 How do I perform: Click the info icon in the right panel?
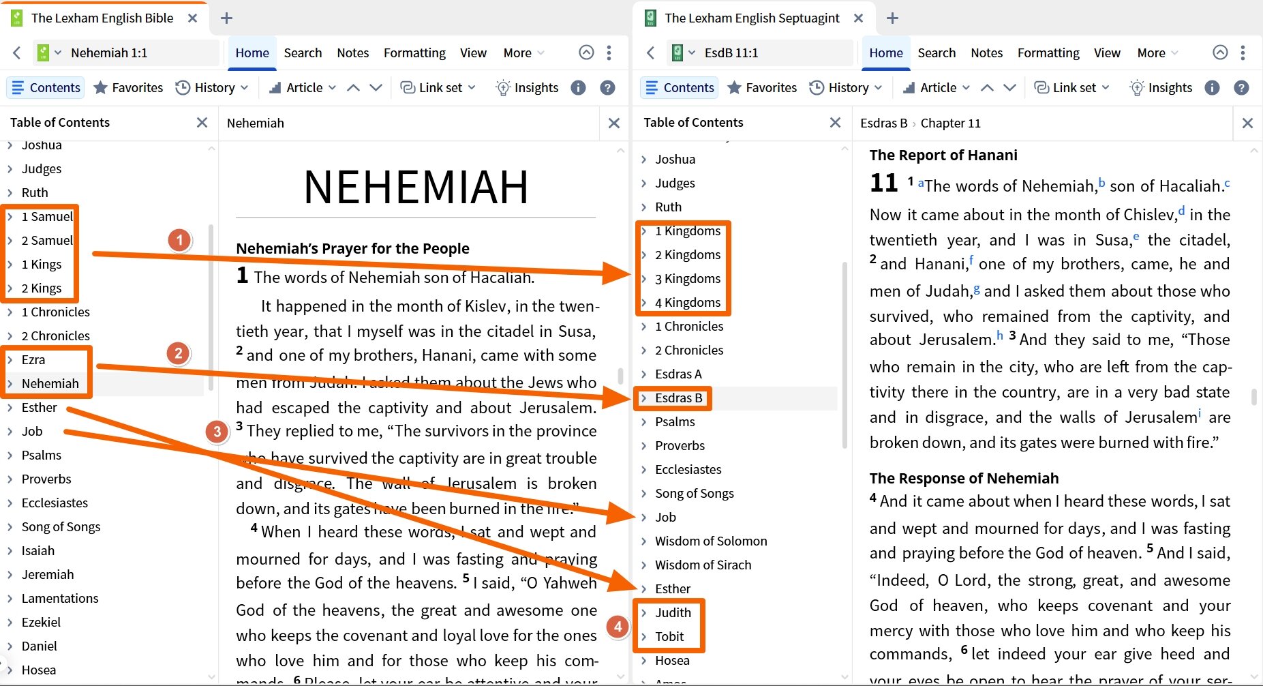(x=1212, y=87)
